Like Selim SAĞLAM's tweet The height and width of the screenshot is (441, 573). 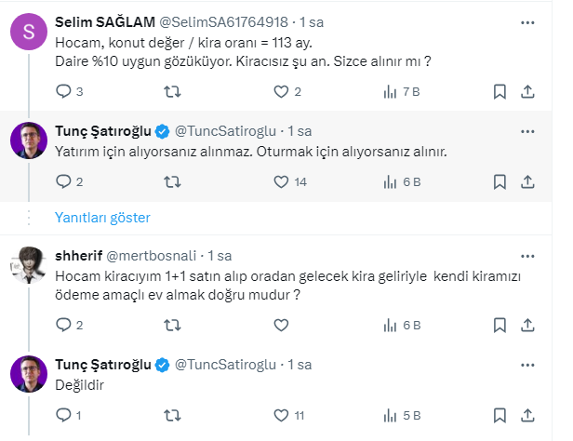(282, 91)
